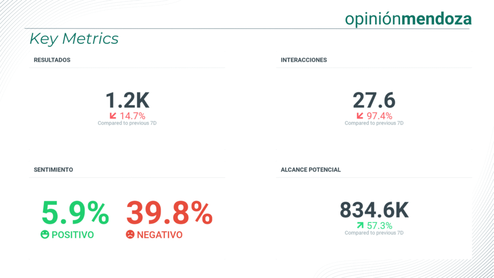
Task: Click the green 5.9% positive percentage
Action: pyautogui.click(x=75, y=213)
